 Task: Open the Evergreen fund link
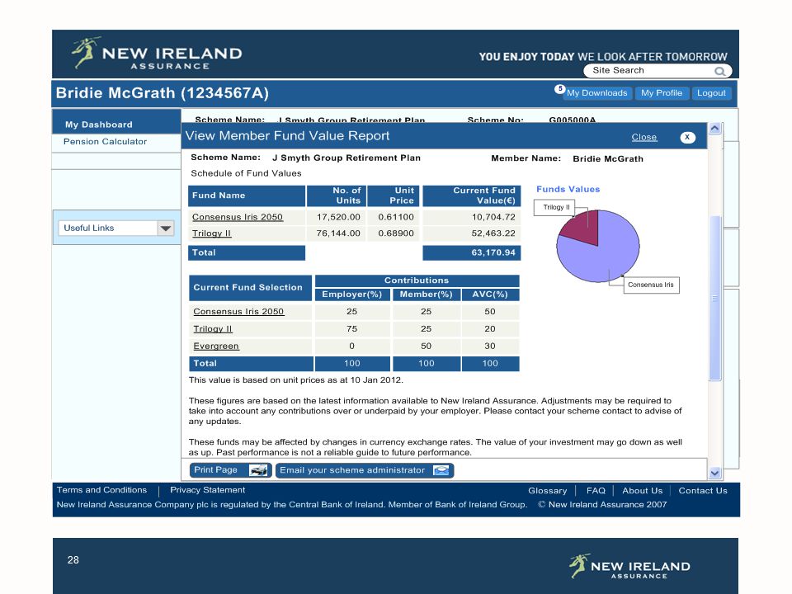[216, 346]
